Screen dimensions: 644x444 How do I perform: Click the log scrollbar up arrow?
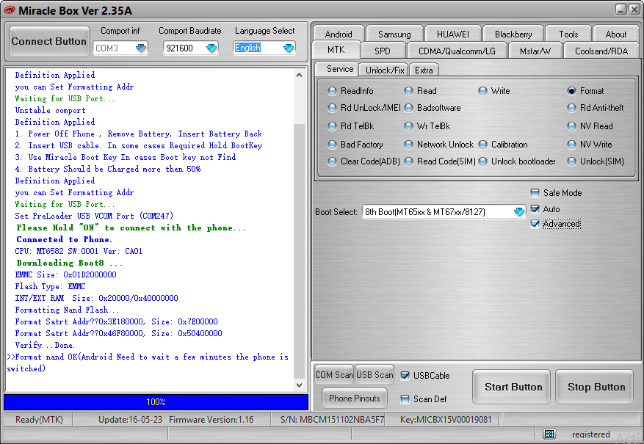(299, 75)
